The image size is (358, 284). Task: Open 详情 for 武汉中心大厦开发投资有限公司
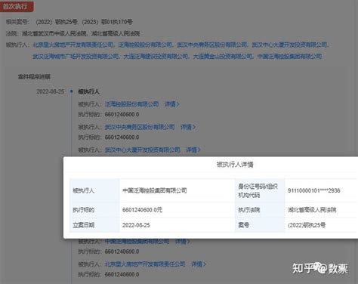point(193,150)
